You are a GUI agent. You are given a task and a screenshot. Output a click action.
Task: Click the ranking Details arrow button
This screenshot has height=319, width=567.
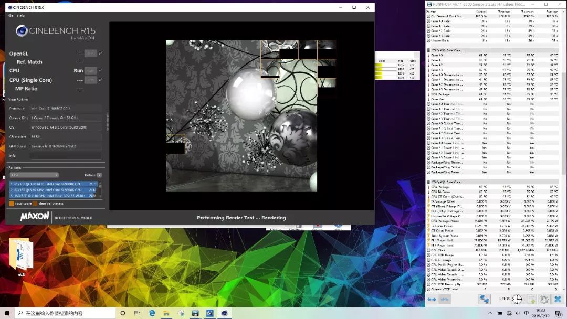click(99, 175)
